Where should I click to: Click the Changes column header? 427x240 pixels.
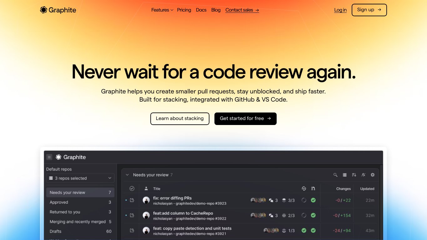point(344,189)
